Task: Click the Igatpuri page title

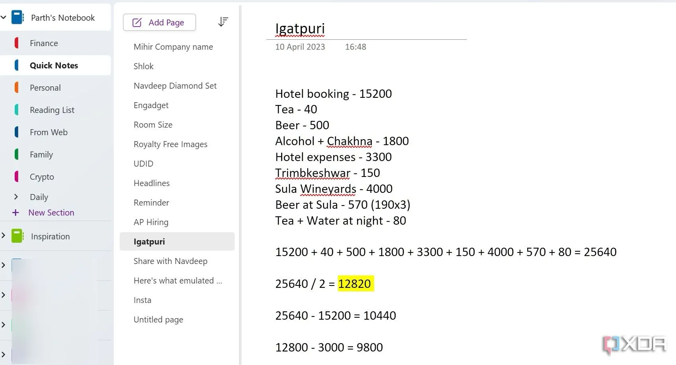Action: tap(300, 29)
